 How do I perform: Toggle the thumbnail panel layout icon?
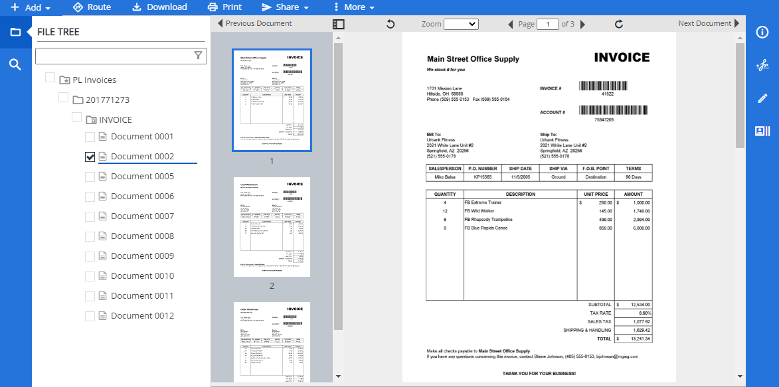[339, 24]
